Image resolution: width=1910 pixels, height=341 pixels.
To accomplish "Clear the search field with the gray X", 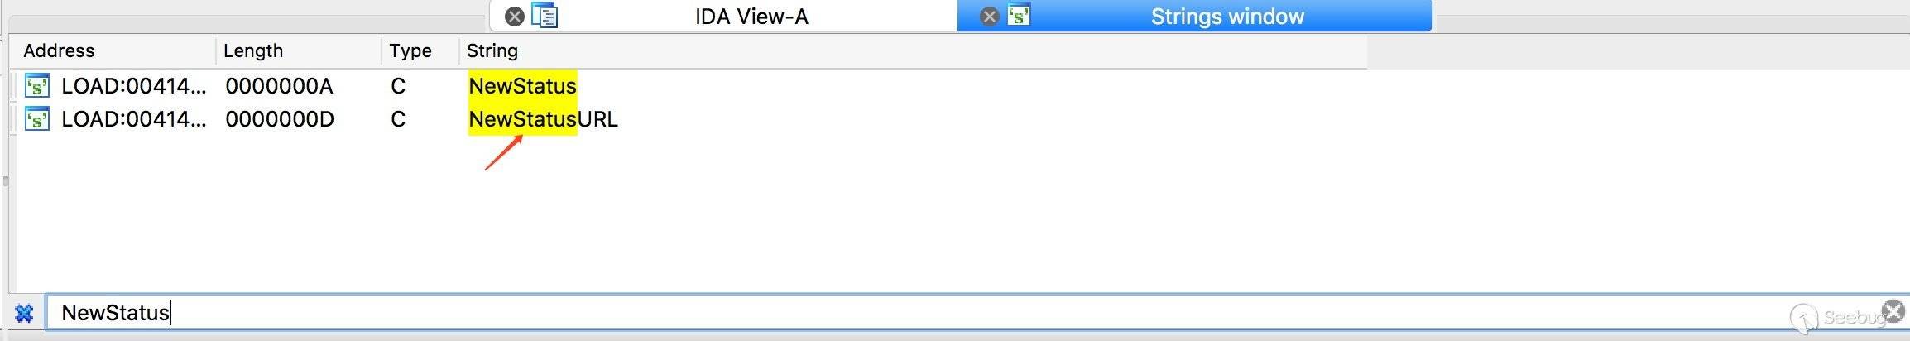I will pos(1893,311).
